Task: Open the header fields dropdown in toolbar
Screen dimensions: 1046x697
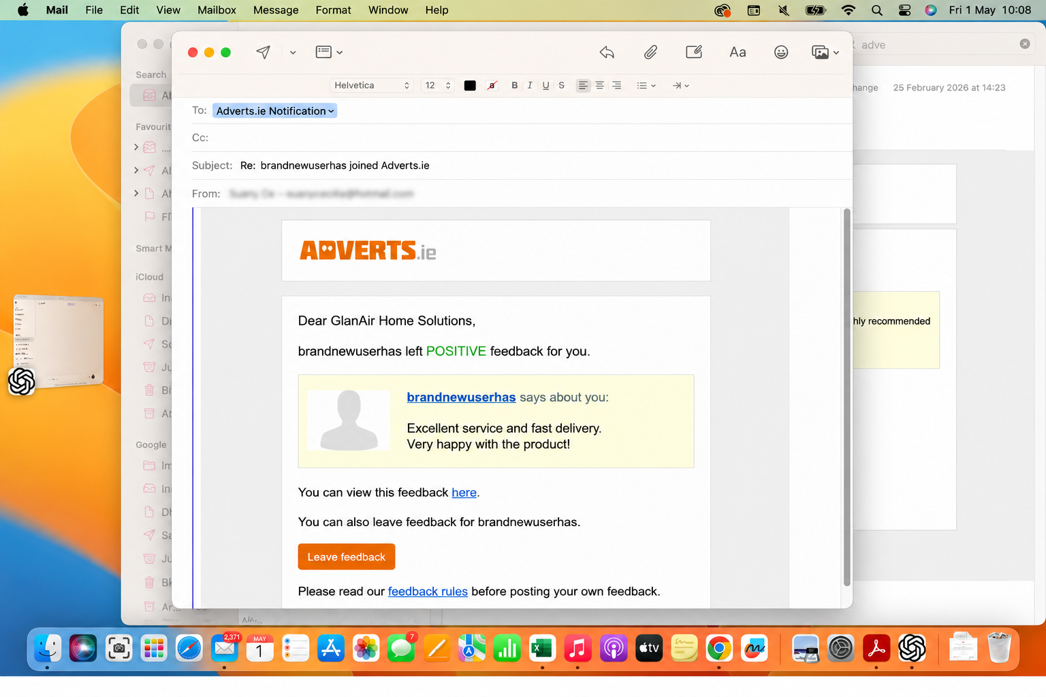Action: tap(329, 52)
